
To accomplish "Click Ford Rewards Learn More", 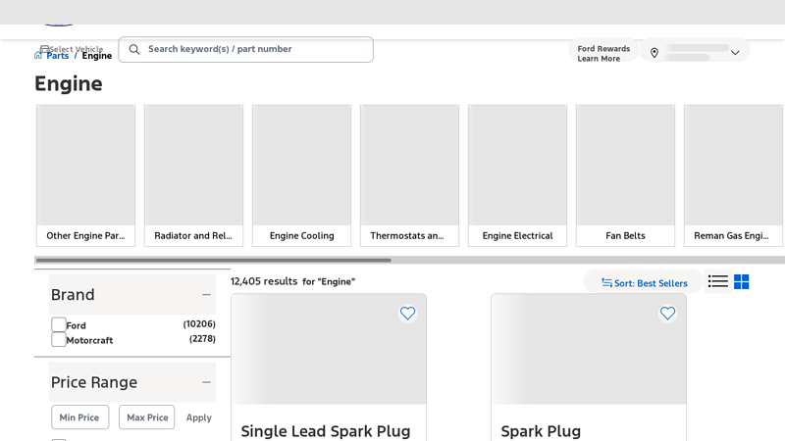I will 603,53.
